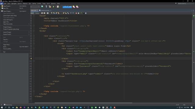Collapse the head tag code fold

tap(34, 16)
